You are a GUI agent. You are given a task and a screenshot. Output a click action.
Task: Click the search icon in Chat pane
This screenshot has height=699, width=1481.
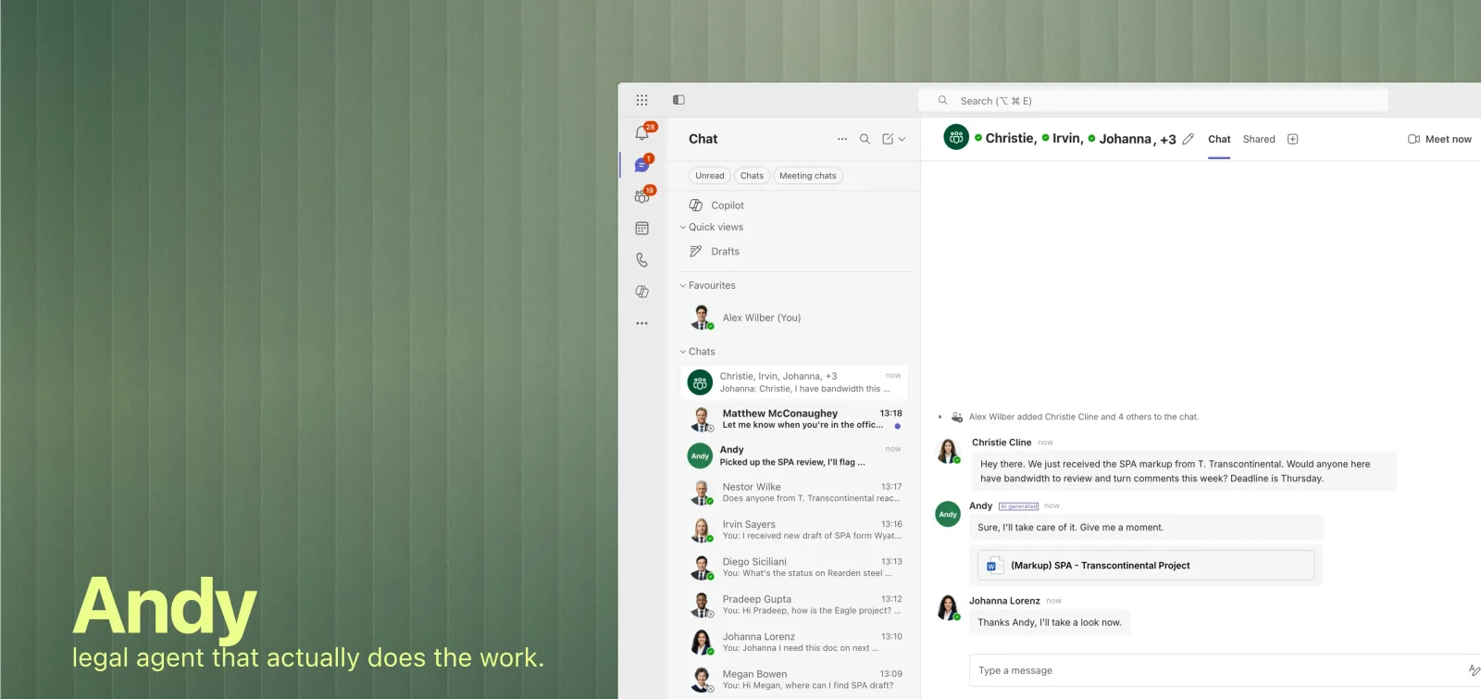click(x=865, y=139)
